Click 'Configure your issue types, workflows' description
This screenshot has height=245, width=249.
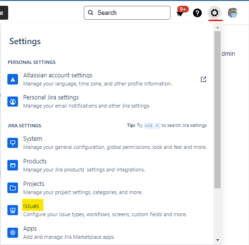[x=105, y=214]
